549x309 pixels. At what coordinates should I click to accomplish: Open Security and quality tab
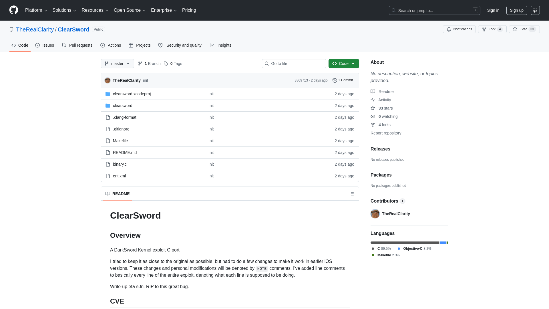pyautogui.click(x=180, y=45)
